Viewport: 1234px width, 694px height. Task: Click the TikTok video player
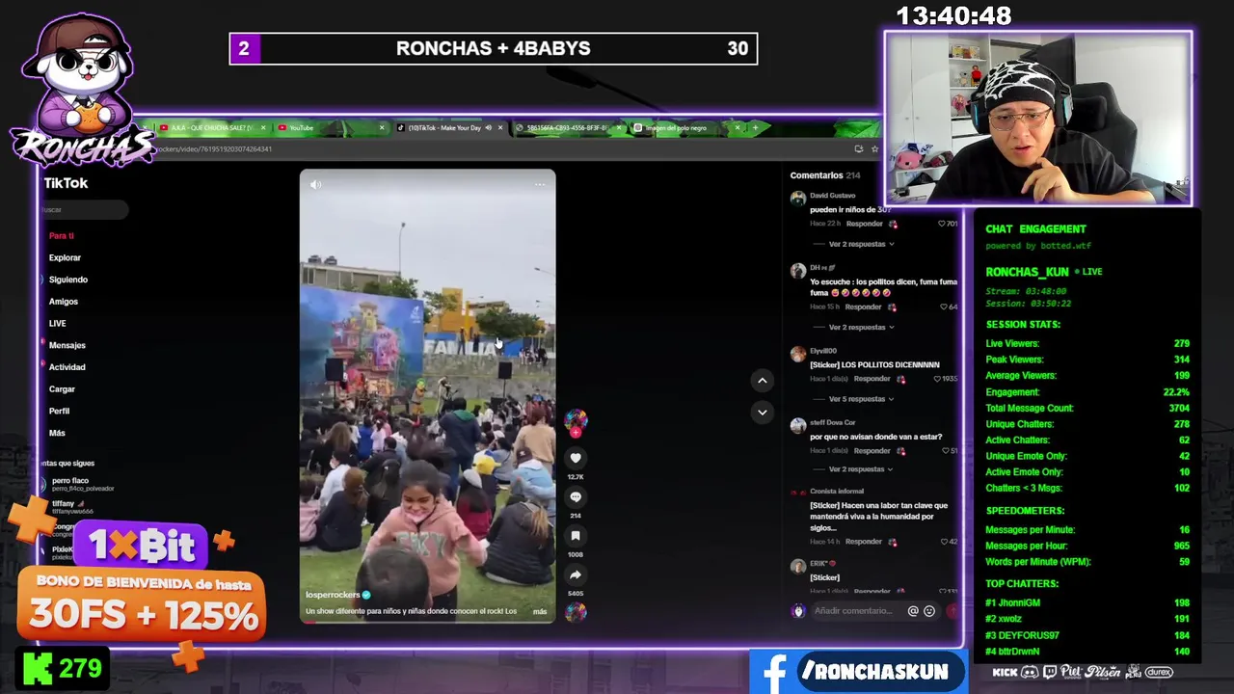tap(427, 396)
